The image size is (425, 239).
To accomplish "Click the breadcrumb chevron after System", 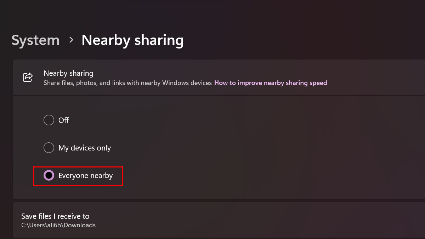I will point(71,40).
